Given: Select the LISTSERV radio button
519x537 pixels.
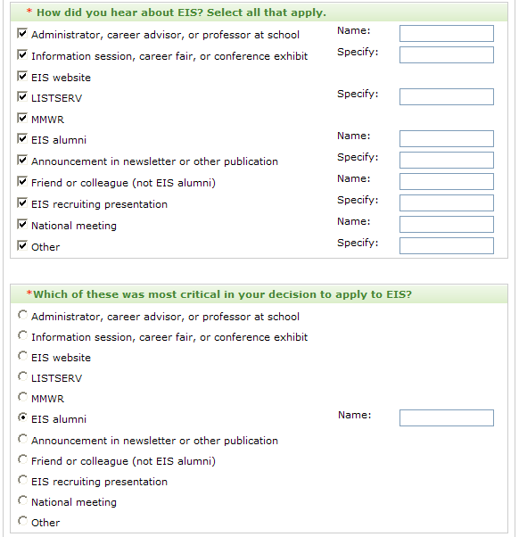Looking at the screenshot, I should click(x=22, y=376).
